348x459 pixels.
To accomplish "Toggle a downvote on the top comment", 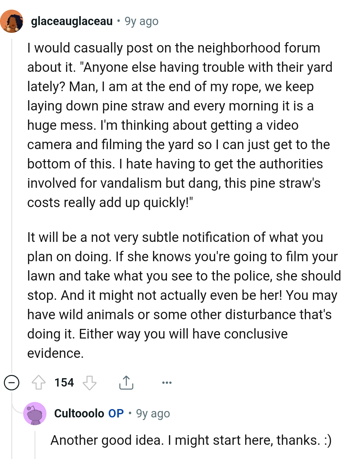I will tap(89, 383).
